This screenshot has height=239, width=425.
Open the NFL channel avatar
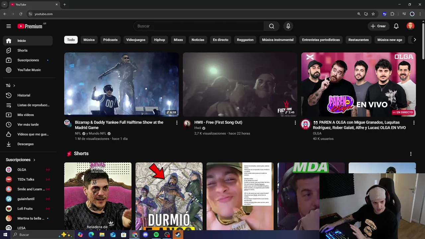point(68,123)
